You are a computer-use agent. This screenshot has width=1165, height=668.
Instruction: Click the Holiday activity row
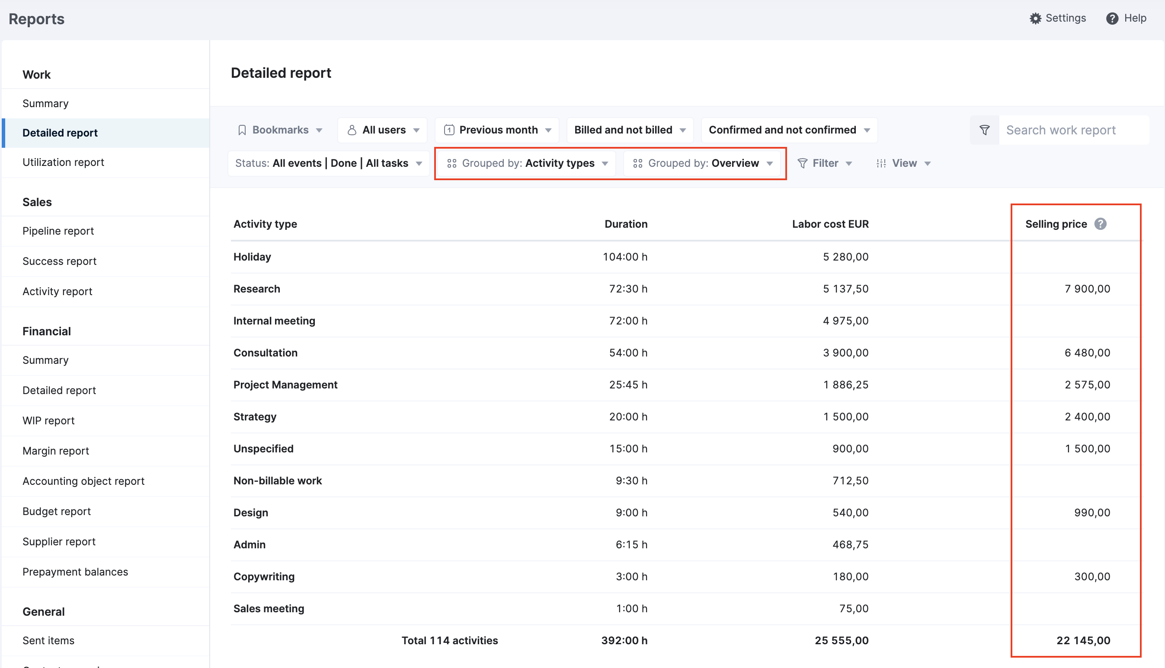(687, 258)
